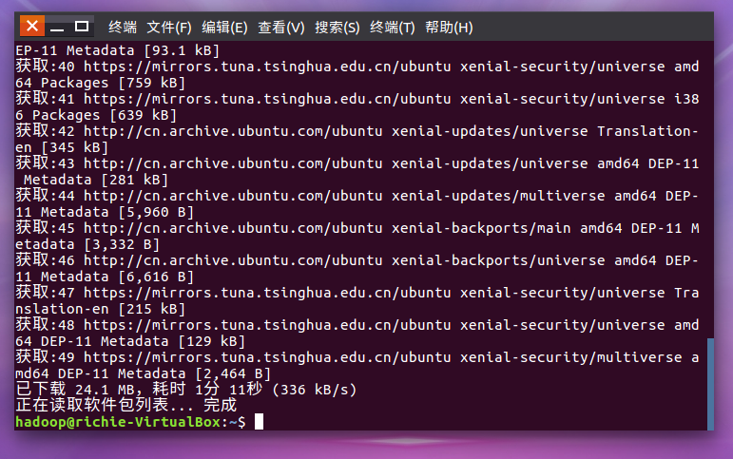Click the text Metadata [281 kB]
The image size is (733, 459).
pos(96,180)
